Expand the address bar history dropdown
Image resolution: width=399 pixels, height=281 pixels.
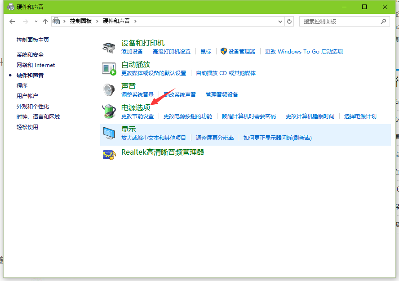pyautogui.click(x=280, y=21)
